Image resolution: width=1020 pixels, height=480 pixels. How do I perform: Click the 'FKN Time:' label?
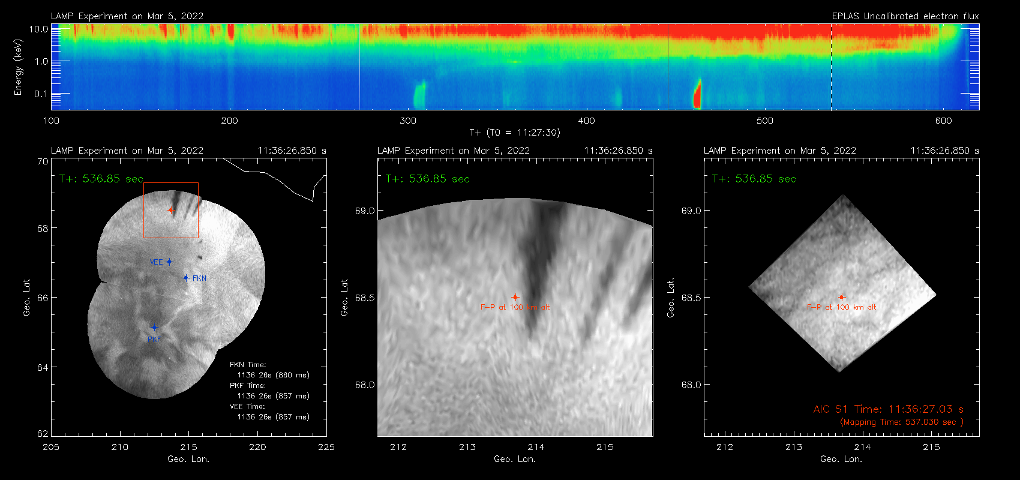point(248,365)
